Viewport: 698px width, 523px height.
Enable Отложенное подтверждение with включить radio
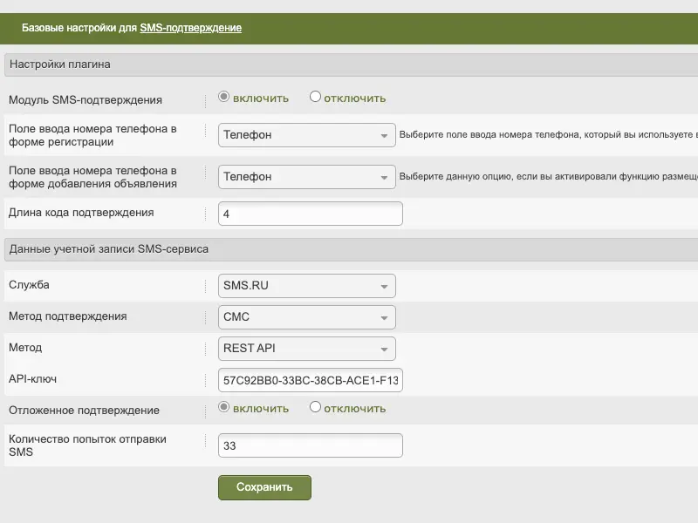(224, 407)
